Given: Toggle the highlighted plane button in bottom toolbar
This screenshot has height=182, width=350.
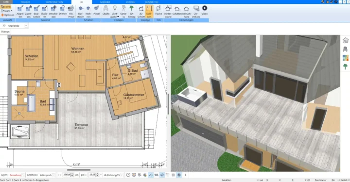Looking at the screenshot, I should [x=162, y=175].
